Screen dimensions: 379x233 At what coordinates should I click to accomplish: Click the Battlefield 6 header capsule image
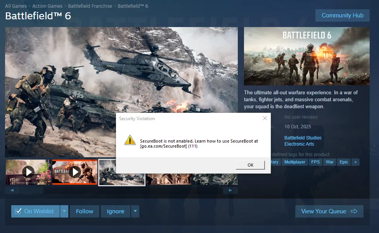click(x=307, y=56)
